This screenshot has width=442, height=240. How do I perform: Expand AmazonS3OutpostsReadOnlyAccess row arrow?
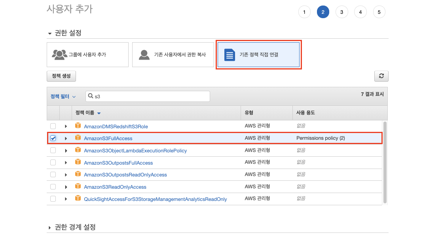[66, 175]
